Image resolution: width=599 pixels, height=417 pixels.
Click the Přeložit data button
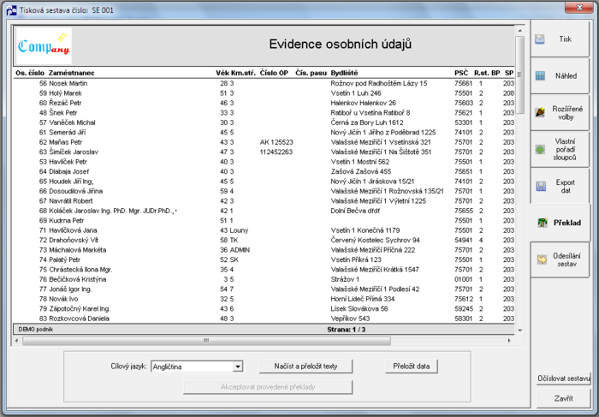412,366
